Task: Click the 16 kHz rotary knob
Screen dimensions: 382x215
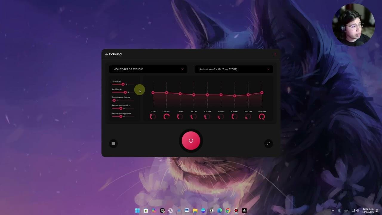Action: point(262,116)
